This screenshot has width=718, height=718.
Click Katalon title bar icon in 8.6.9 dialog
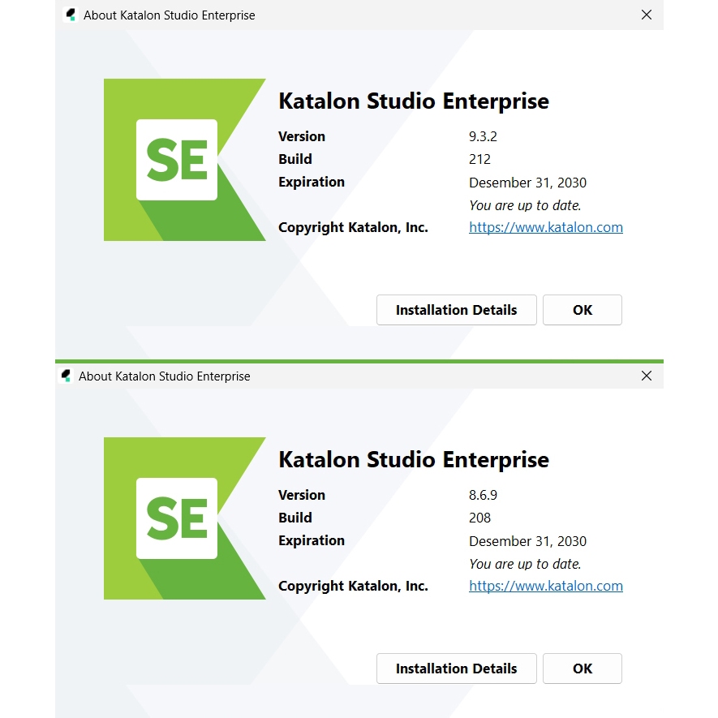(67, 376)
